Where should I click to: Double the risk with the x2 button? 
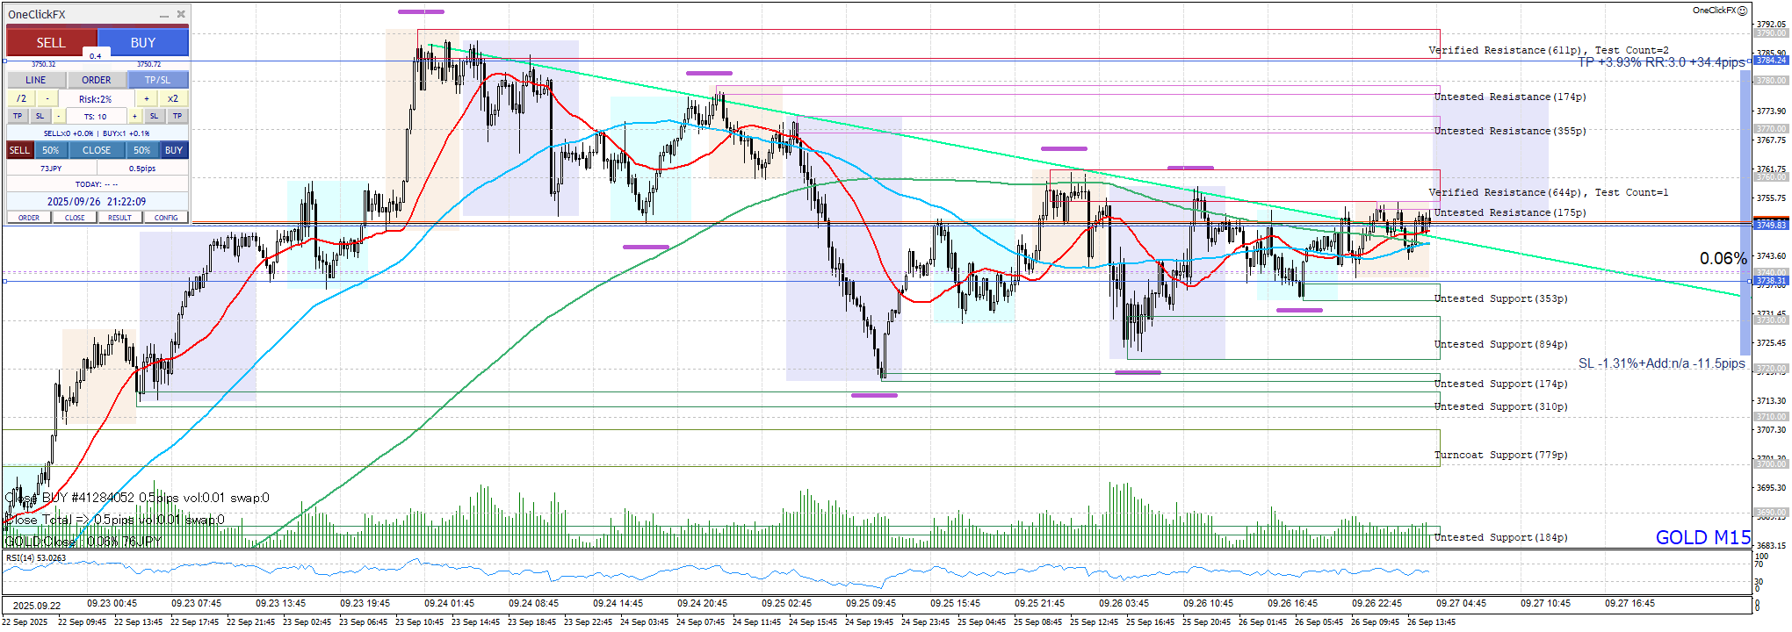(x=173, y=99)
